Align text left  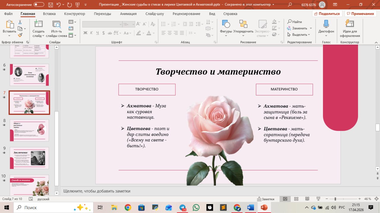click(163, 33)
